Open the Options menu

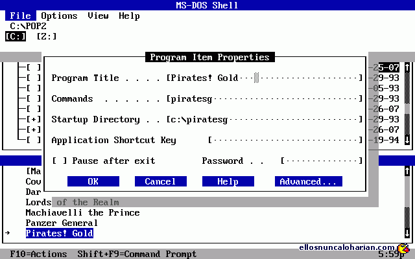[x=59, y=16]
